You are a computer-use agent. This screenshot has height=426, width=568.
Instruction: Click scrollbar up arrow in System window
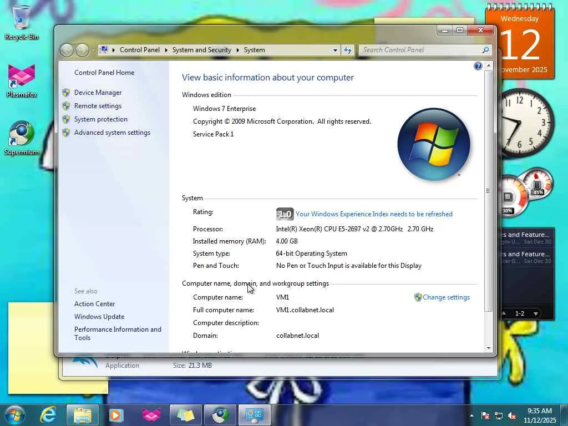[x=488, y=65]
